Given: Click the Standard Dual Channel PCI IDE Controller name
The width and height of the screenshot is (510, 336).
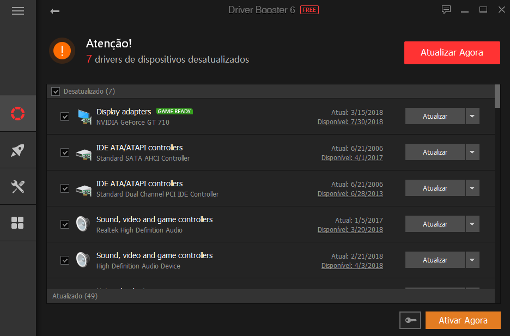Looking at the screenshot, I should click(x=157, y=194).
